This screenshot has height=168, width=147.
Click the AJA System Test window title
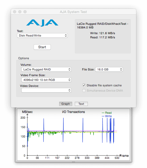[x=73, y=12]
